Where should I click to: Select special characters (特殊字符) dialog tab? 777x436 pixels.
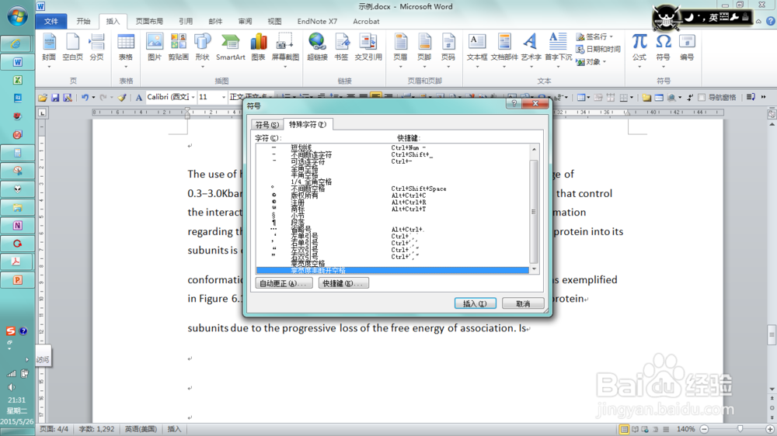click(x=307, y=124)
